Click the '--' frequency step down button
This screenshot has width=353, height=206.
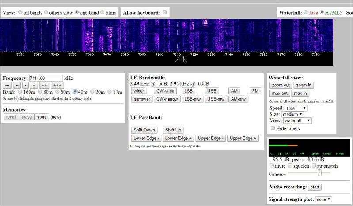(x=17, y=85)
